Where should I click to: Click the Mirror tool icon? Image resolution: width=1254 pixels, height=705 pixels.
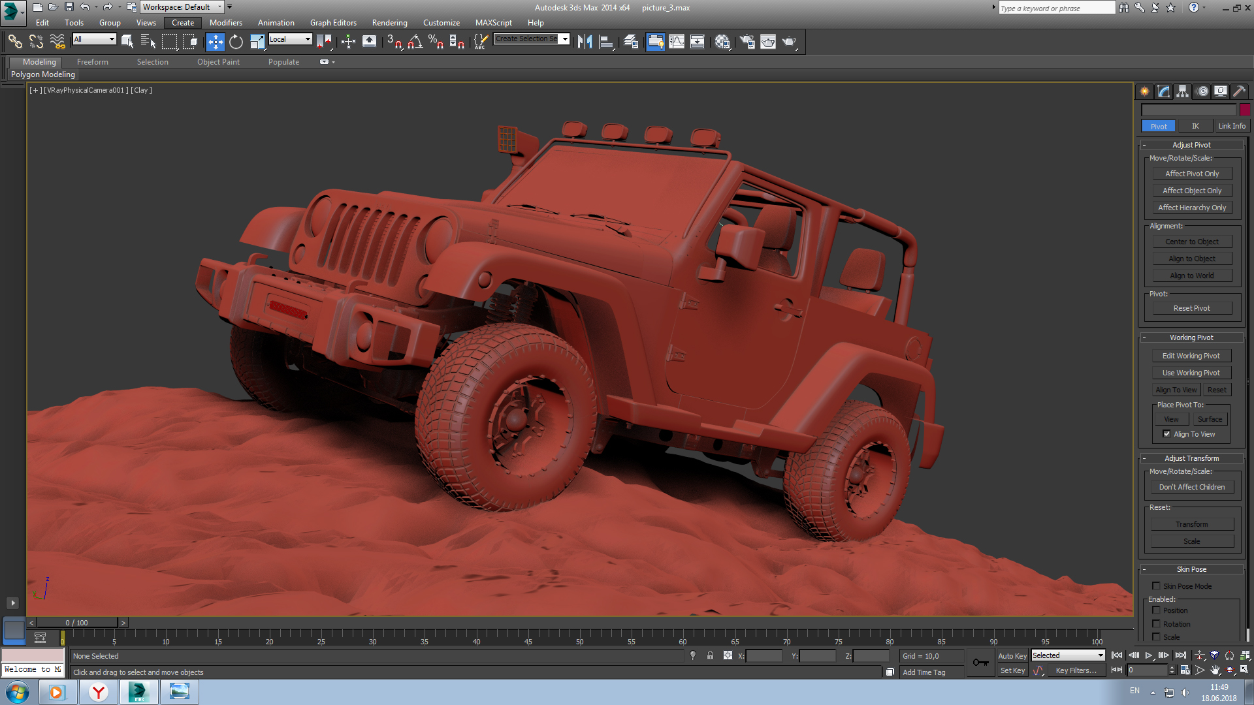click(585, 42)
